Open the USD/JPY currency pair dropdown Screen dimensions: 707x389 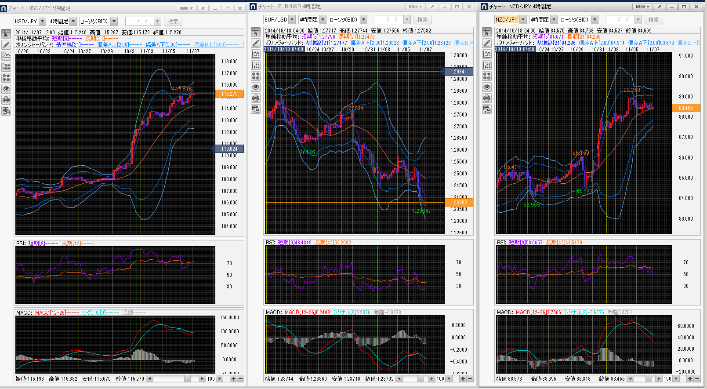(x=42, y=21)
